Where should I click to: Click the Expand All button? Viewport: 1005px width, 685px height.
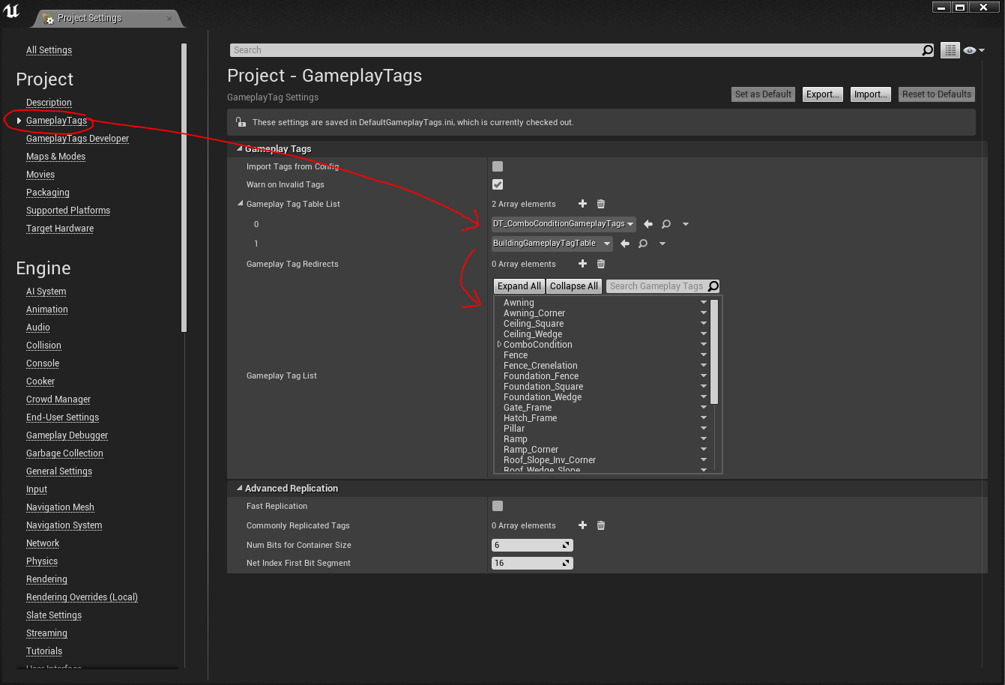click(519, 286)
